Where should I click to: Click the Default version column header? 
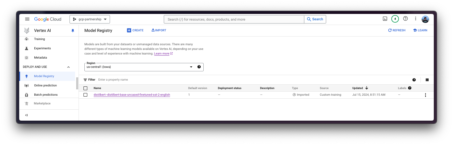pyautogui.click(x=198, y=88)
